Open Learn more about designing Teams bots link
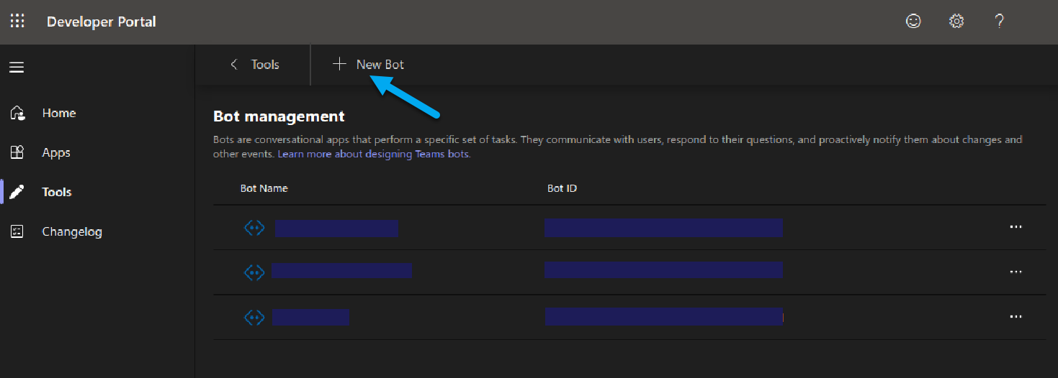 point(374,155)
